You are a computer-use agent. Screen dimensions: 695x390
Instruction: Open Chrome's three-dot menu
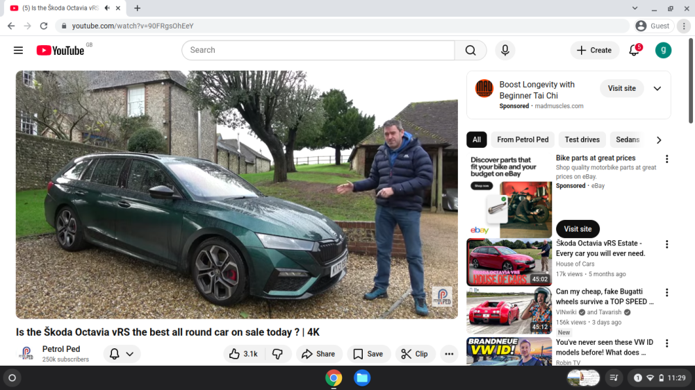[x=684, y=26]
